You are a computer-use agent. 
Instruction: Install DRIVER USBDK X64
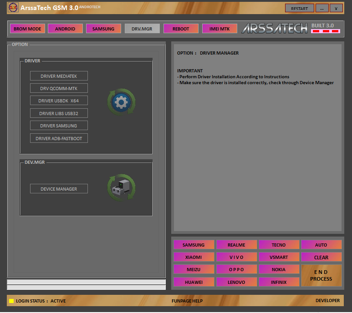tap(59, 101)
